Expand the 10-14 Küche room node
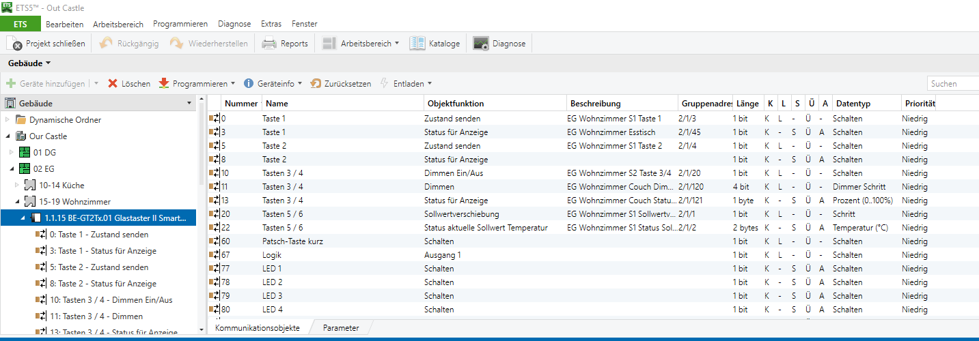This screenshot has width=979, height=341. tap(17, 186)
